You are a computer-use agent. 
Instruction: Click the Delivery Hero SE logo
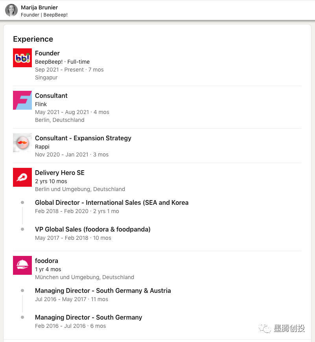22,177
